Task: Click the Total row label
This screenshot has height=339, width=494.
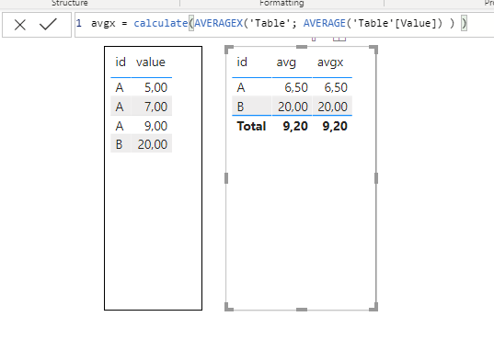Action: [251, 126]
